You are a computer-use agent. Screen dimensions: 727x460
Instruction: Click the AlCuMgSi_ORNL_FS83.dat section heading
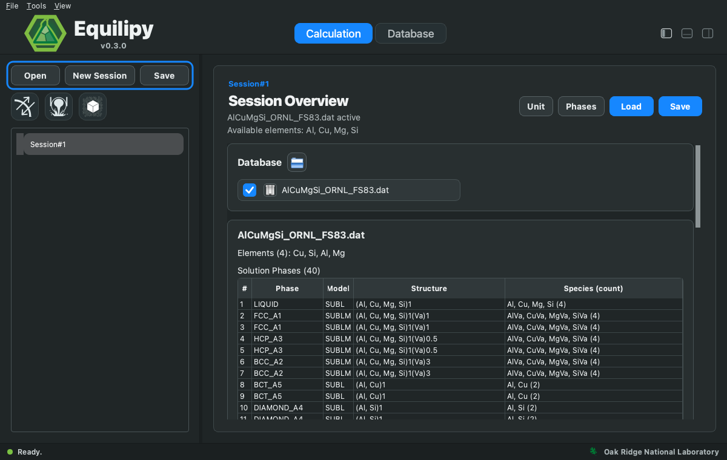(301, 235)
